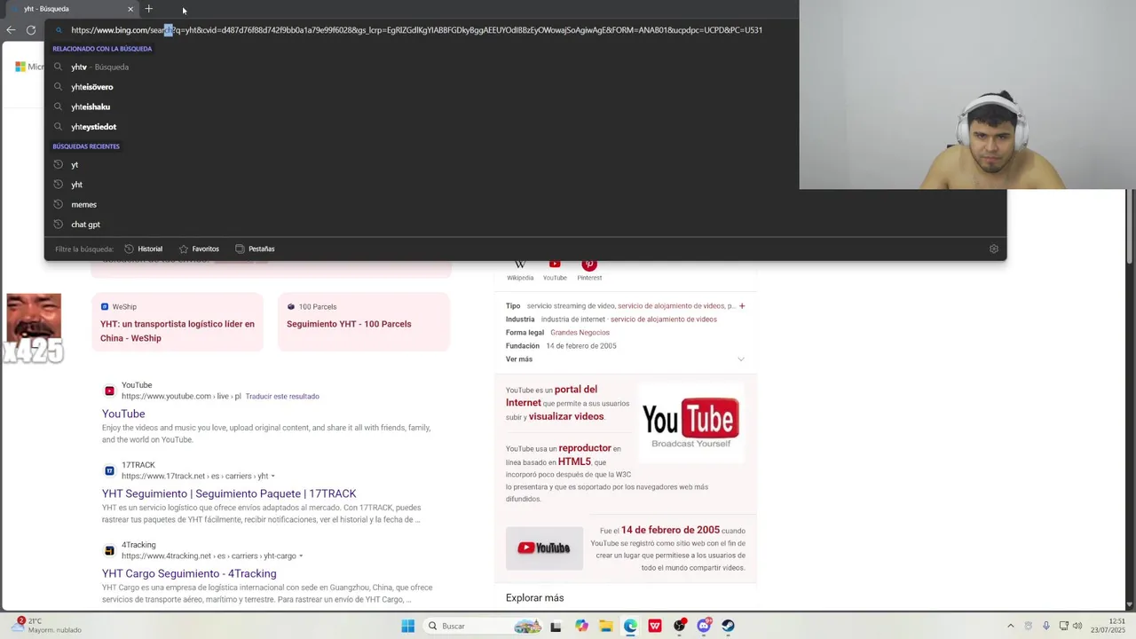Open Discord from the taskbar
The width and height of the screenshot is (1136, 639).
pos(704,626)
